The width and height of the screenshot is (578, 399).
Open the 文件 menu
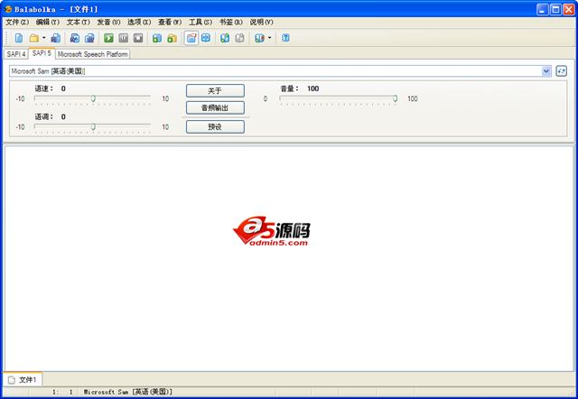coord(17,22)
